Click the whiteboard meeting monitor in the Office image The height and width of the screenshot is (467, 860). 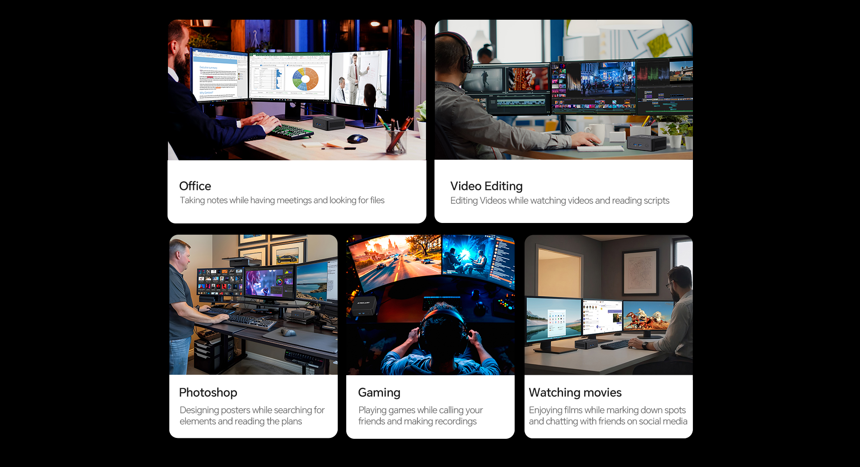[x=360, y=78]
